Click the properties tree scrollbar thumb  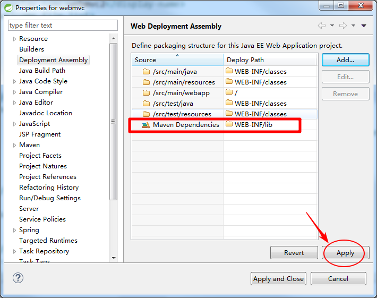114,122
